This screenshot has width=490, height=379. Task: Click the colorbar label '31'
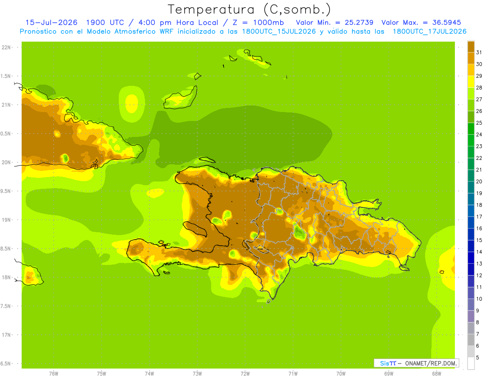pyautogui.click(x=479, y=52)
